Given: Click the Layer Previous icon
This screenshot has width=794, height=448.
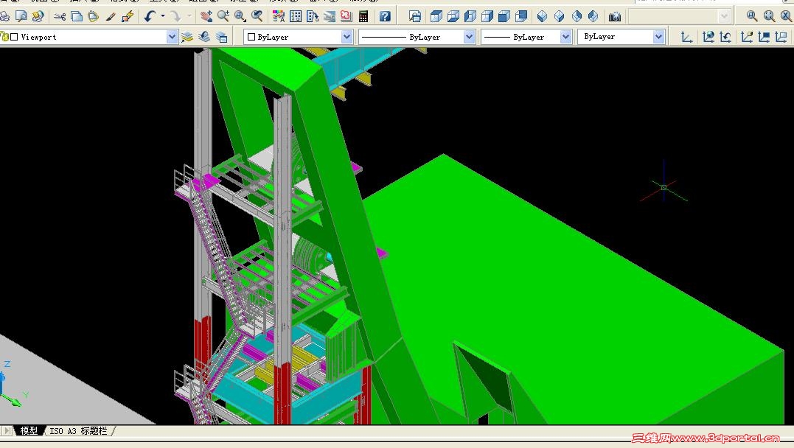Looking at the screenshot, I should [204, 36].
